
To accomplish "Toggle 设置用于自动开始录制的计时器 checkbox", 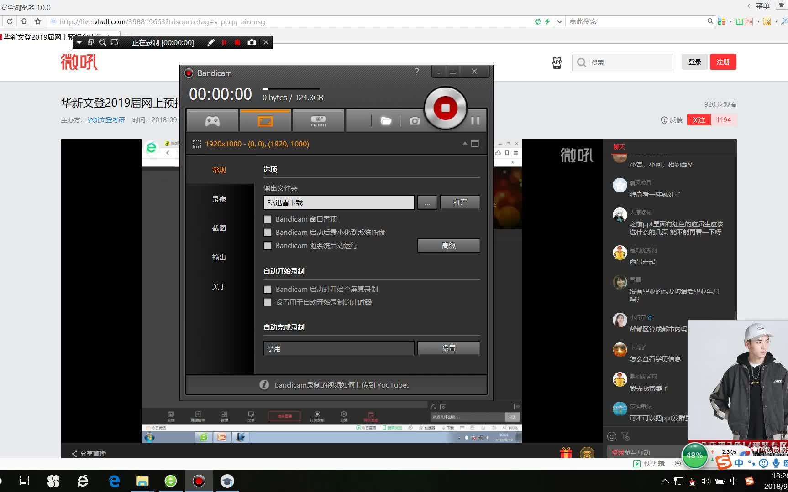I will pyautogui.click(x=268, y=302).
